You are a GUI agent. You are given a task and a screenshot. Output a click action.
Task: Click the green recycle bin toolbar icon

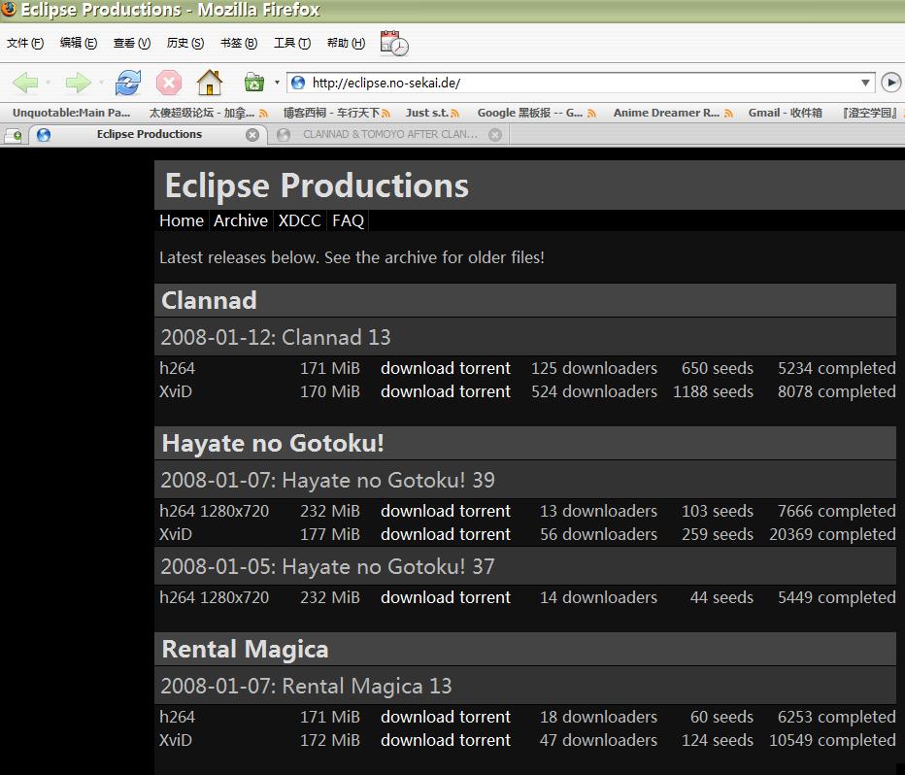[x=254, y=83]
